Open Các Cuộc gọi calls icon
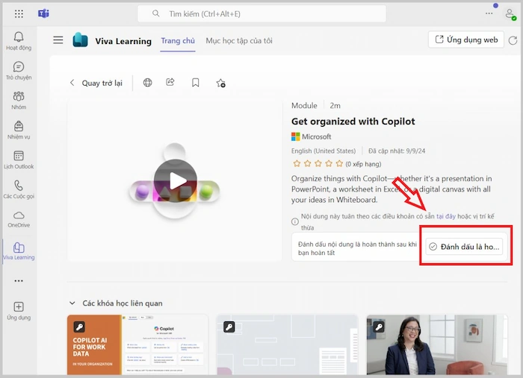The height and width of the screenshot is (378, 523). point(19,189)
